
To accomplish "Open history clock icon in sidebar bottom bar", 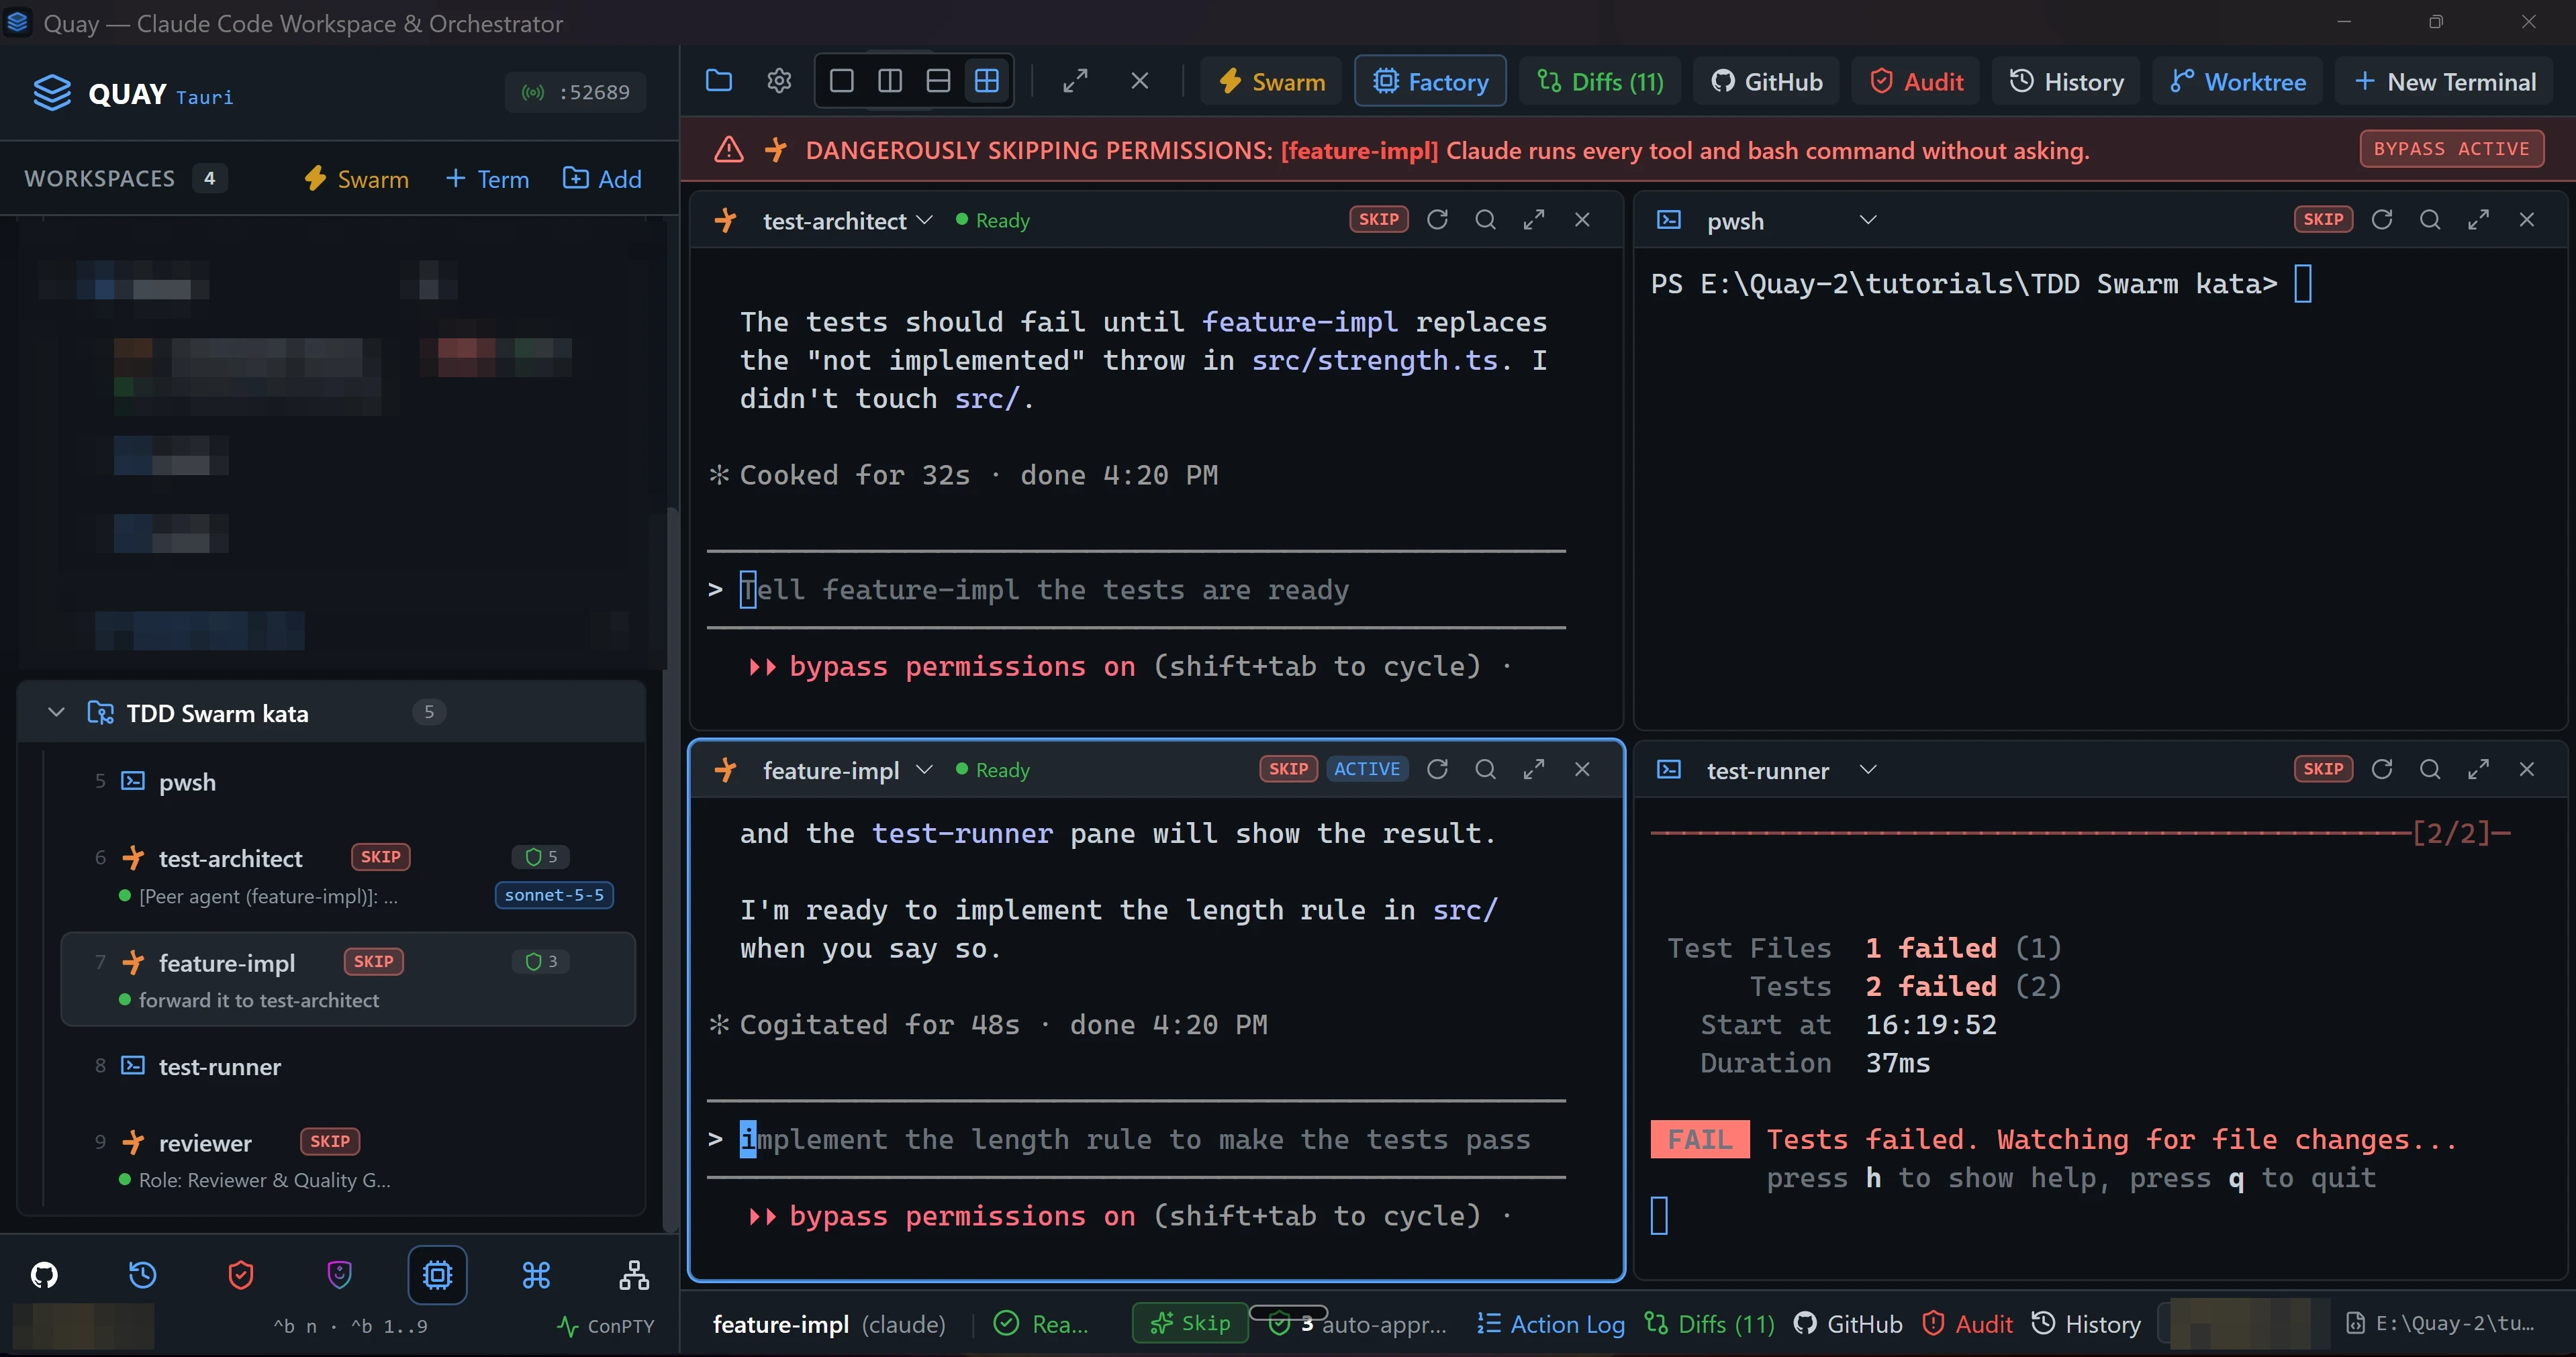I will [142, 1274].
